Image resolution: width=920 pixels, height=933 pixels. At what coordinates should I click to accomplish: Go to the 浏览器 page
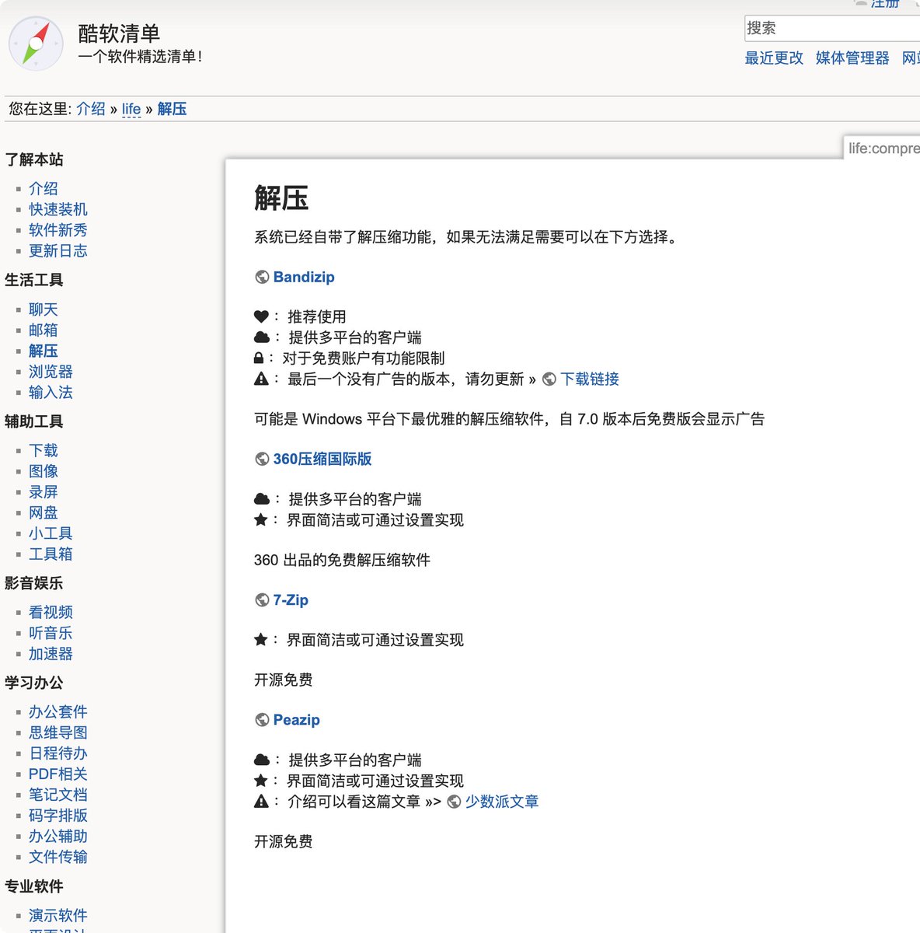click(x=51, y=372)
